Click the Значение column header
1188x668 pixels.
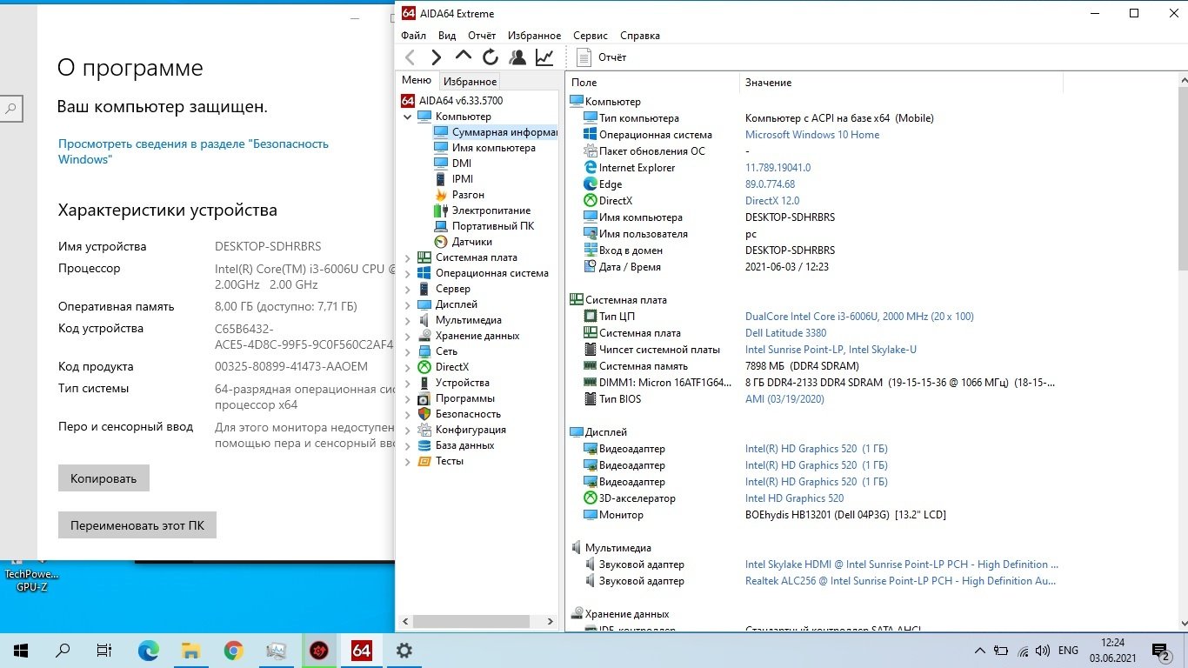[901, 83]
